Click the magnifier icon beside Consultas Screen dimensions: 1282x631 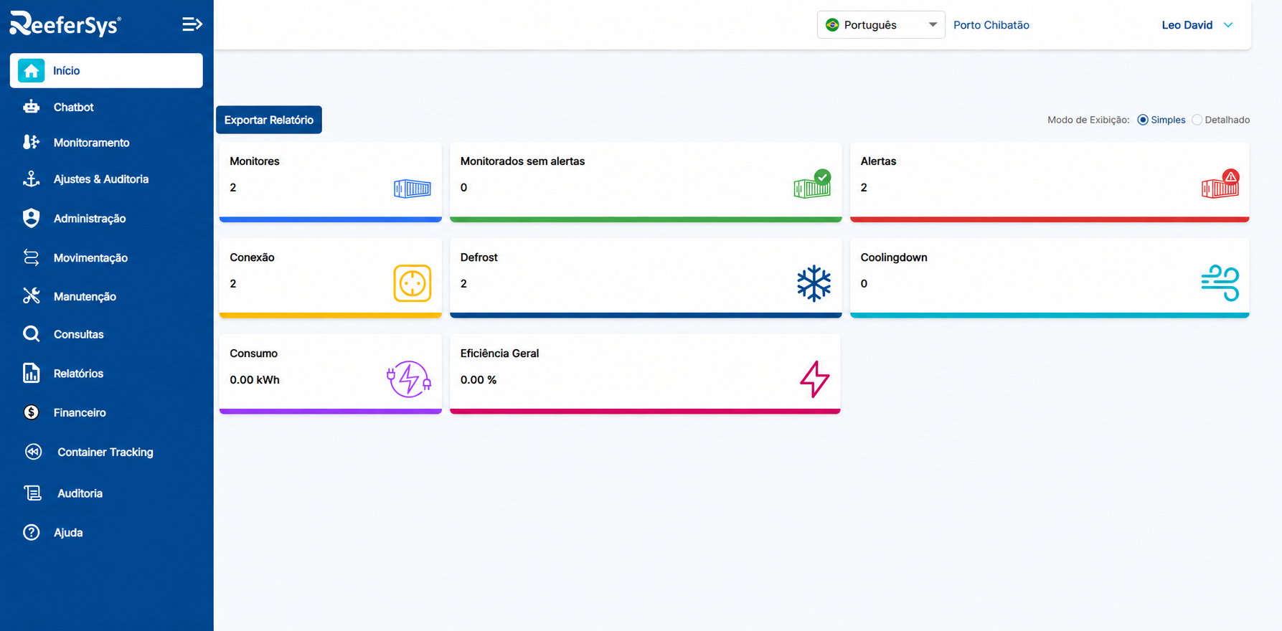tap(31, 334)
